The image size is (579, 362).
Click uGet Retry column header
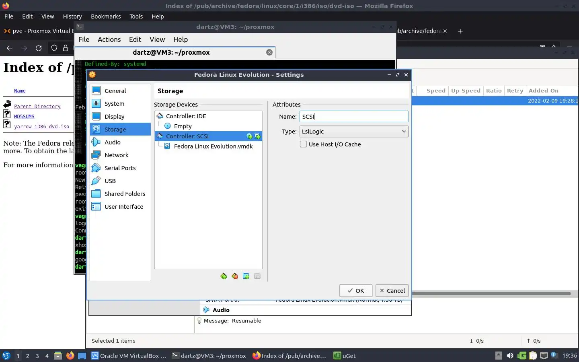pyautogui.click(x=515, y=91)
